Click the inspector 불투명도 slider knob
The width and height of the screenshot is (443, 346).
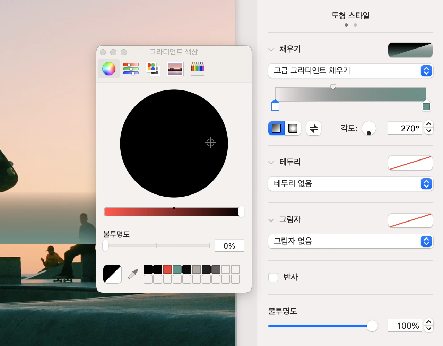click(372, 326)
